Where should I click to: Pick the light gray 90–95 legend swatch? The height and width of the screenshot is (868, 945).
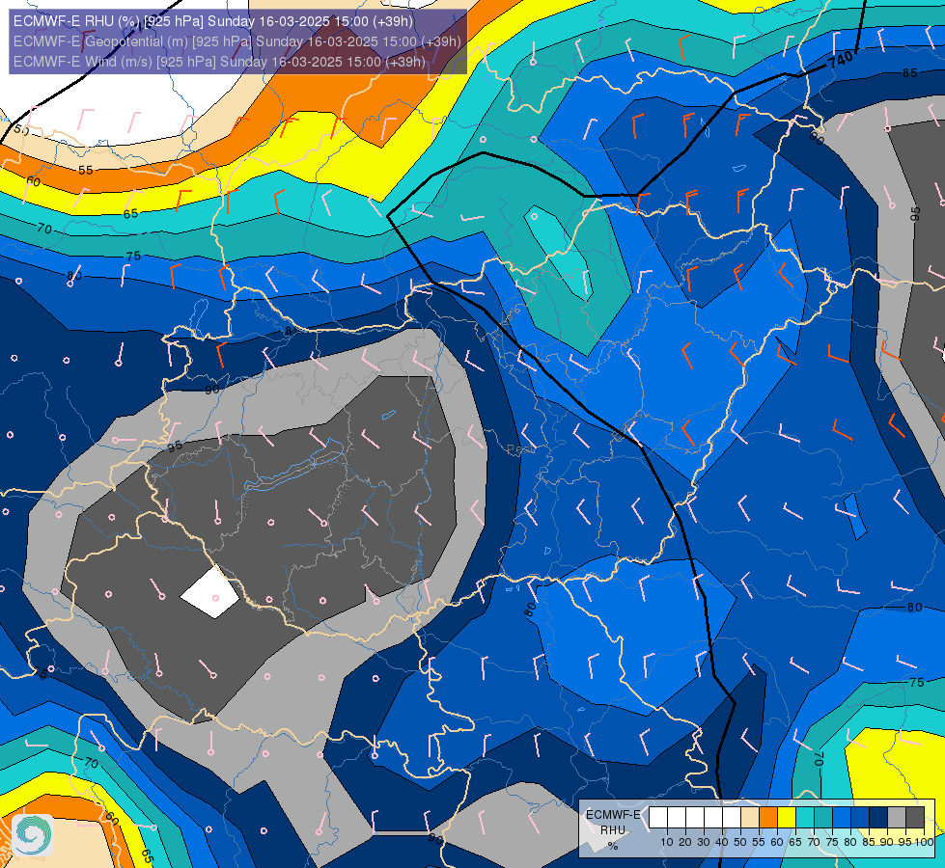(897, 818)
